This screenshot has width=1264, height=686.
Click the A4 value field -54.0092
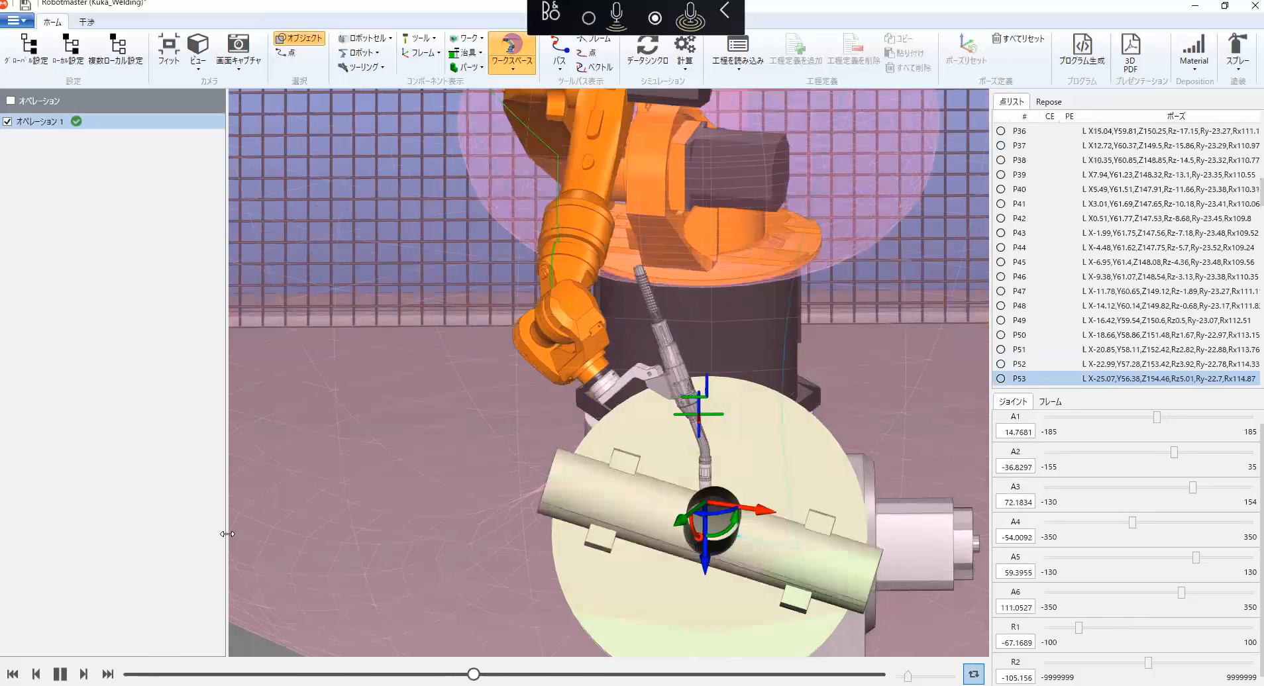coord(1016,537)
